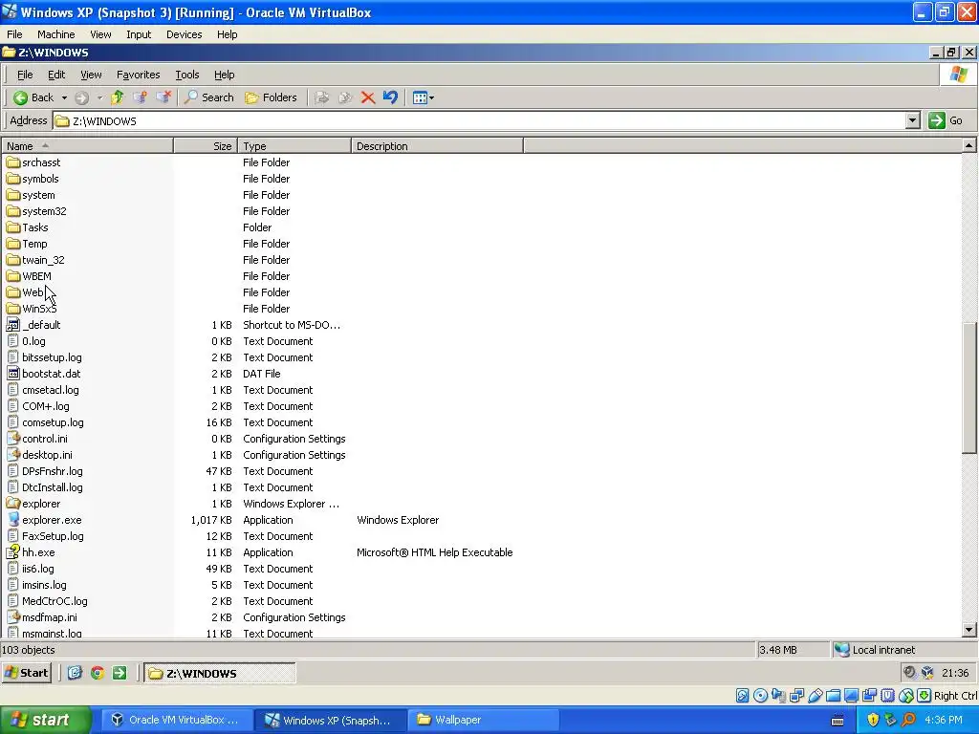Click VirtualBox optical disc status icon

(x=760, y=696)
